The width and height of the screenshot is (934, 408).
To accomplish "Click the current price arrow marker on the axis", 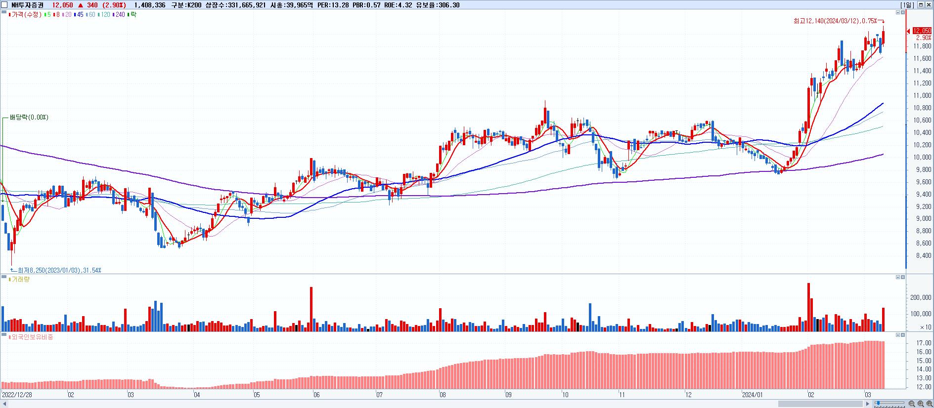I will [x=908, y=31].
